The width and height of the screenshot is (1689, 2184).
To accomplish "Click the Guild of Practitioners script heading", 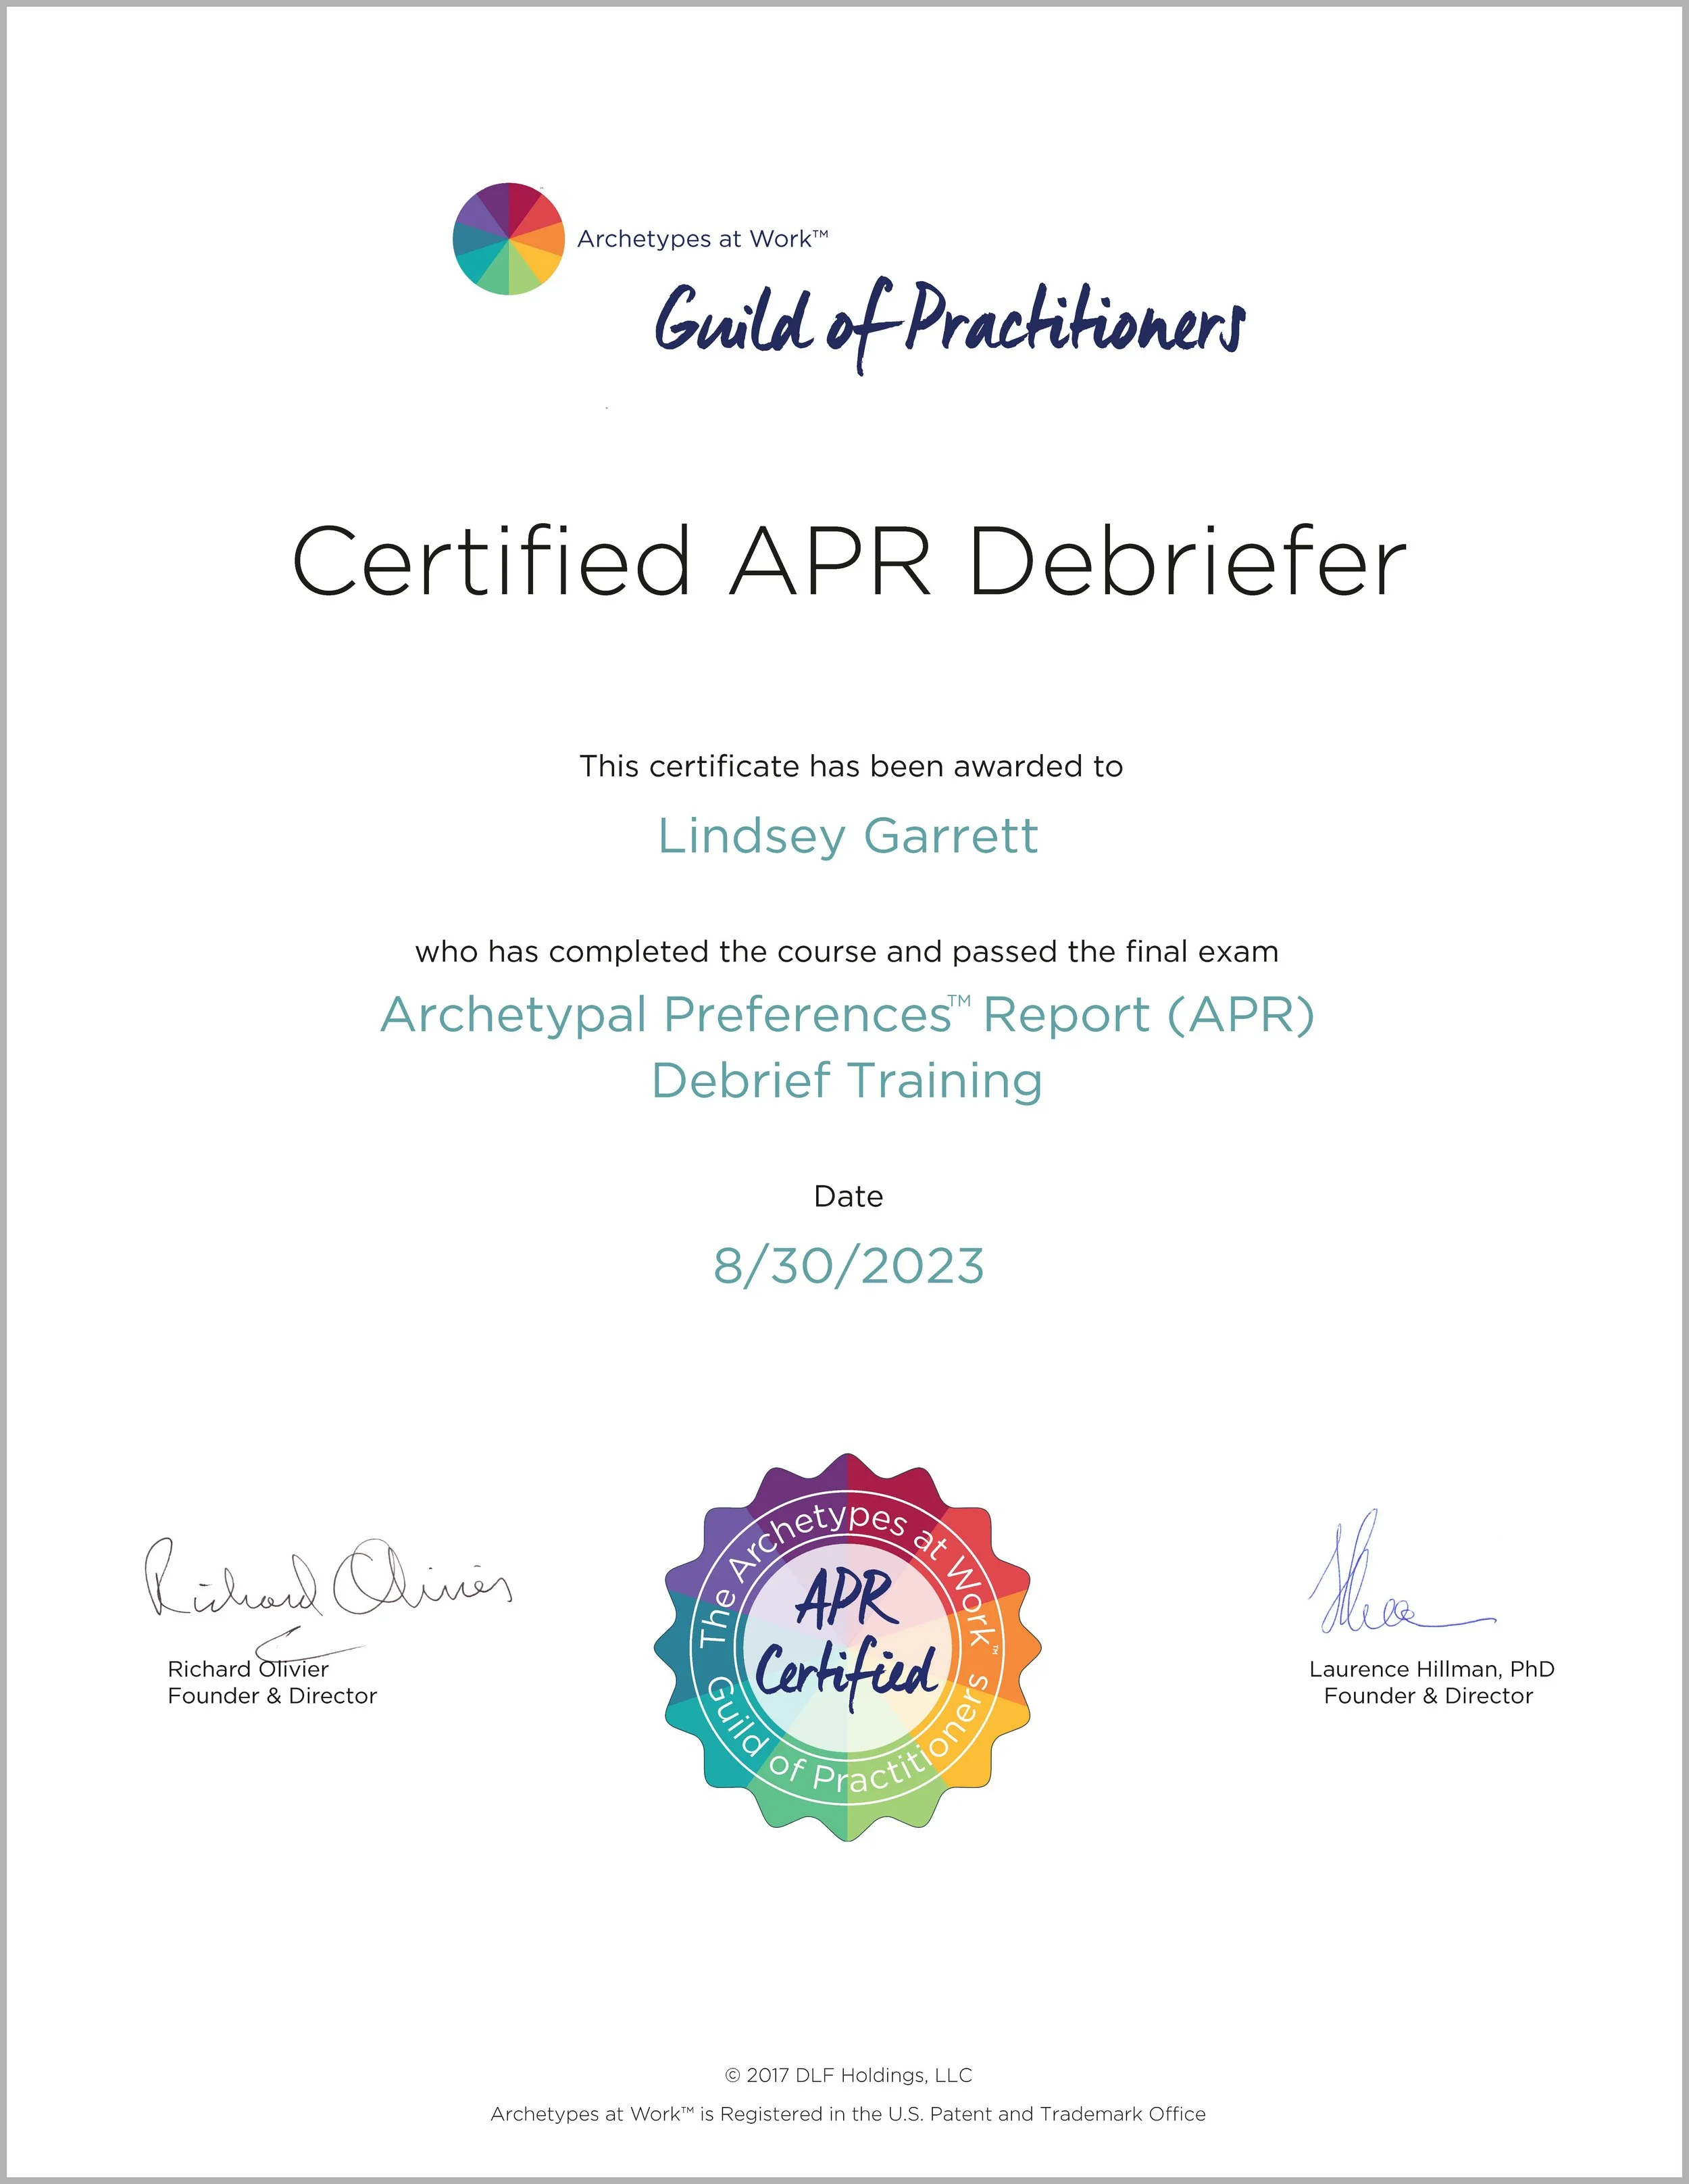I will coord(949,323).
